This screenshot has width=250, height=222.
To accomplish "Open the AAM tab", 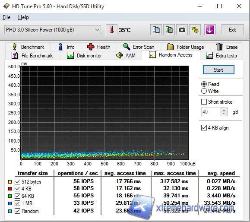I will (126, 55).
